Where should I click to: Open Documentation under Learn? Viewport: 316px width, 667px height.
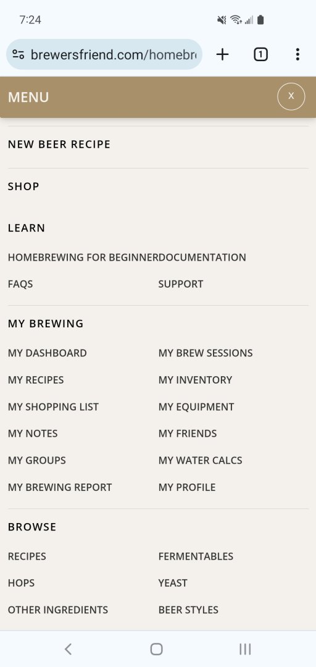[205, 258]
